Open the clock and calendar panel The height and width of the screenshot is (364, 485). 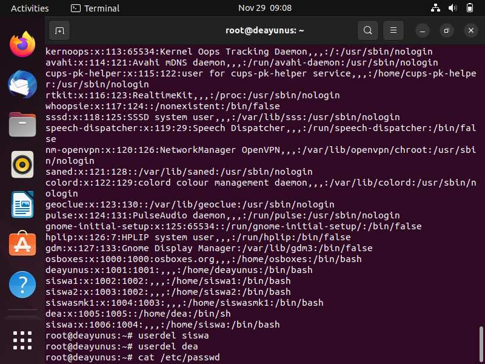[x=265, y=8]
